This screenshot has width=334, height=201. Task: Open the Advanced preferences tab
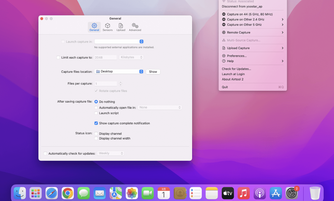[x=135, y=27]
